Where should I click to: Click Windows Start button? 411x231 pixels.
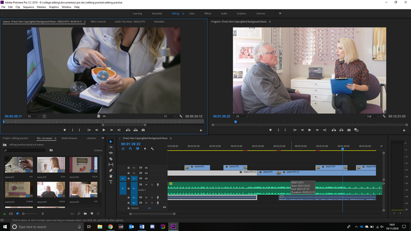pyautogui.click(x=5, y=227)
